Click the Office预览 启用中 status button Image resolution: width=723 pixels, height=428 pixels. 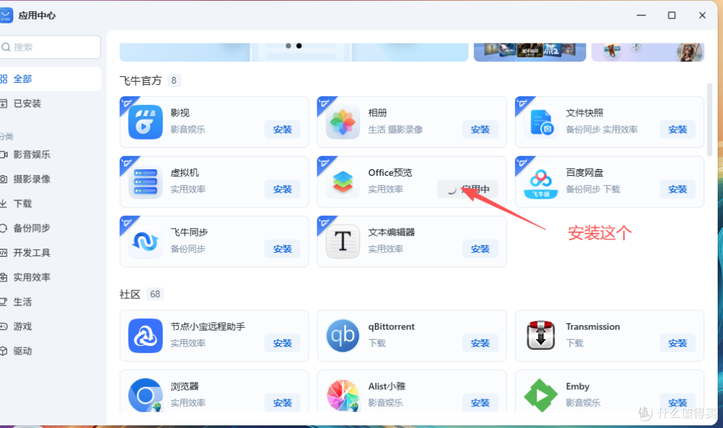click(467, 189)
